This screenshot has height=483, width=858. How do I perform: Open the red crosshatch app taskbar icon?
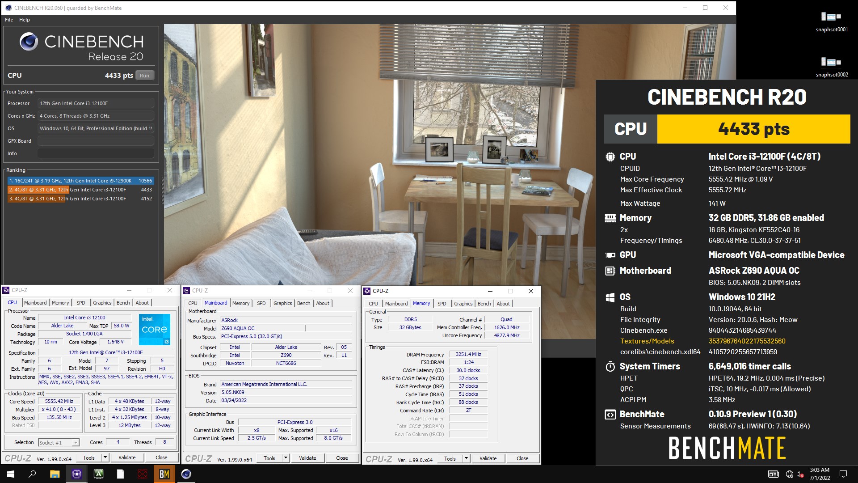pos(142,474)
